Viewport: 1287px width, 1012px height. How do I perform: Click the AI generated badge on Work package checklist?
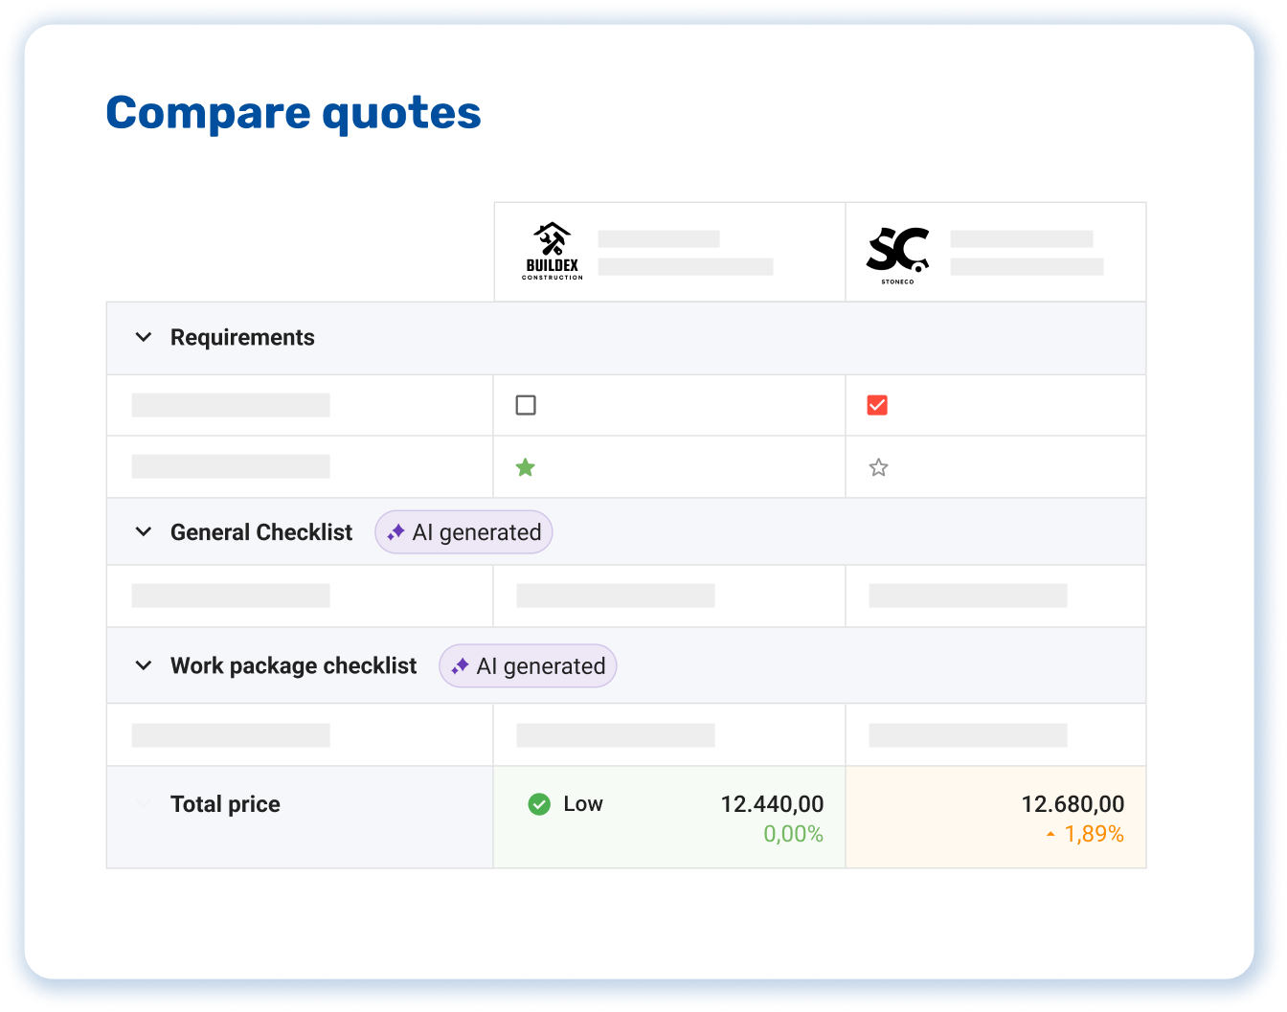(529, 666)
